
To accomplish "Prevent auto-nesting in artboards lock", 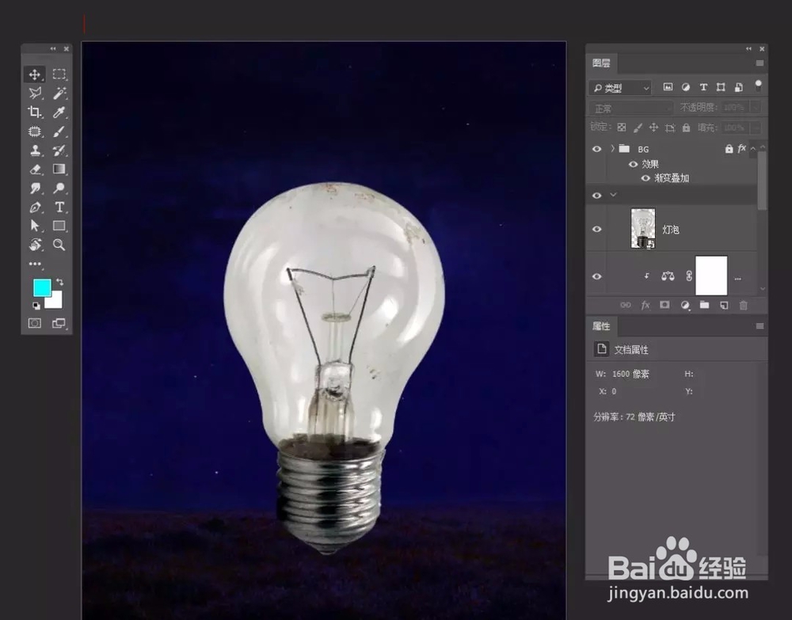I will click(x=670, y=127).
